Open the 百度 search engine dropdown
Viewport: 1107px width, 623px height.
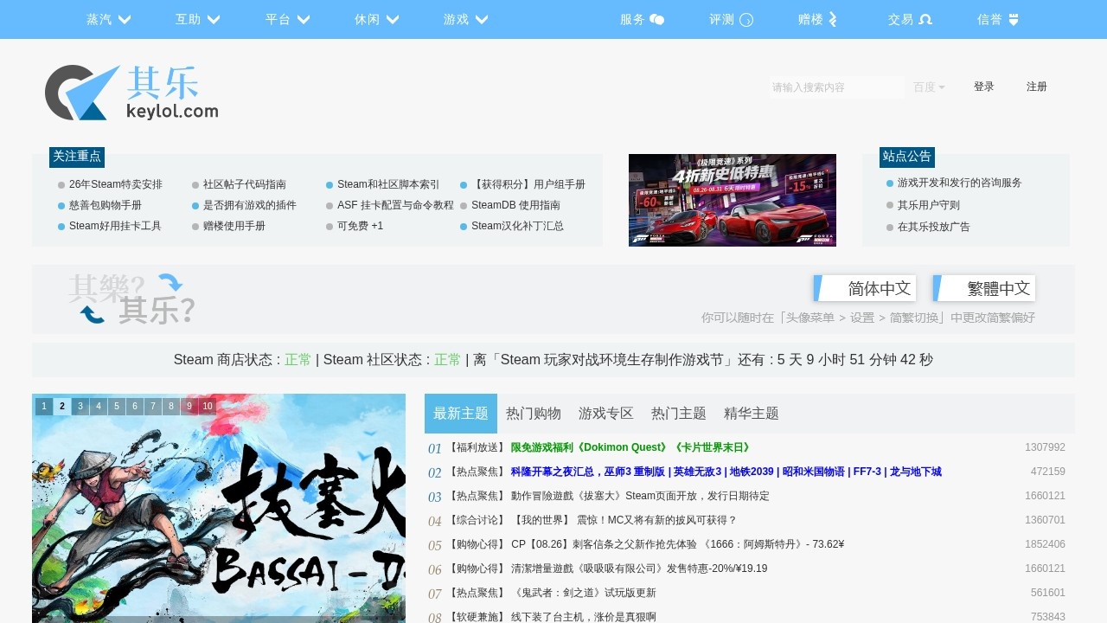930,87
